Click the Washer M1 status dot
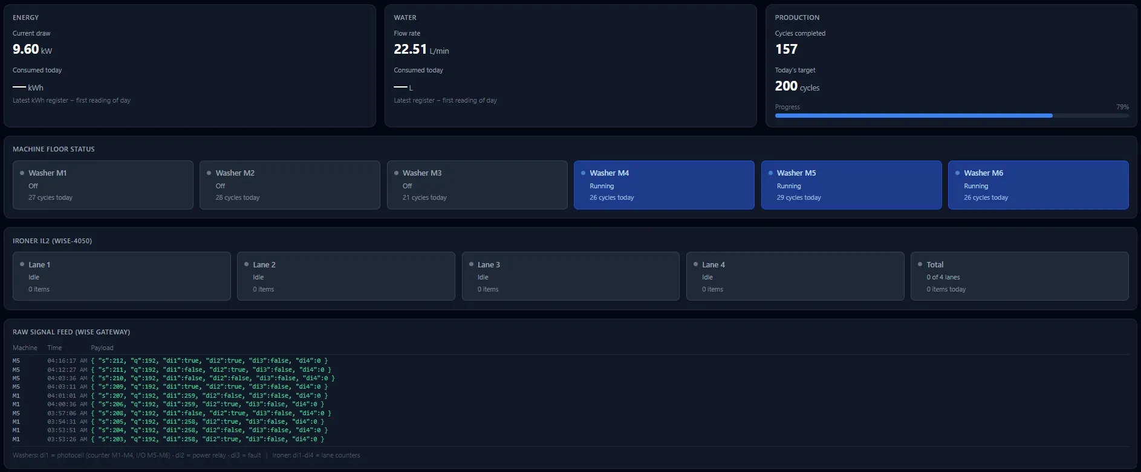The height and width of the screenshot is (472, 1141). coord(22,173)
